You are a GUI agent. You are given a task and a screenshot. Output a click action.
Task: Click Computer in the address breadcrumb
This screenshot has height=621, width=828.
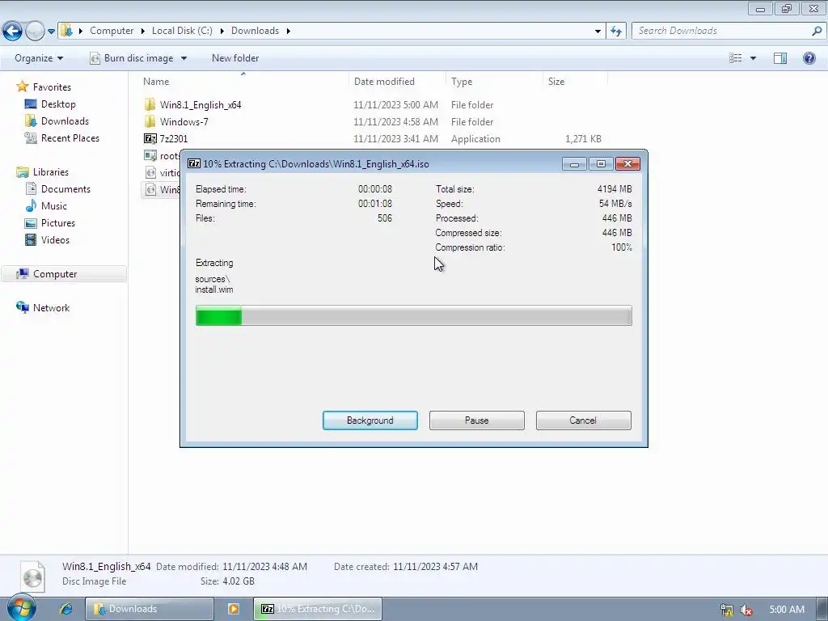coord(112,31)
